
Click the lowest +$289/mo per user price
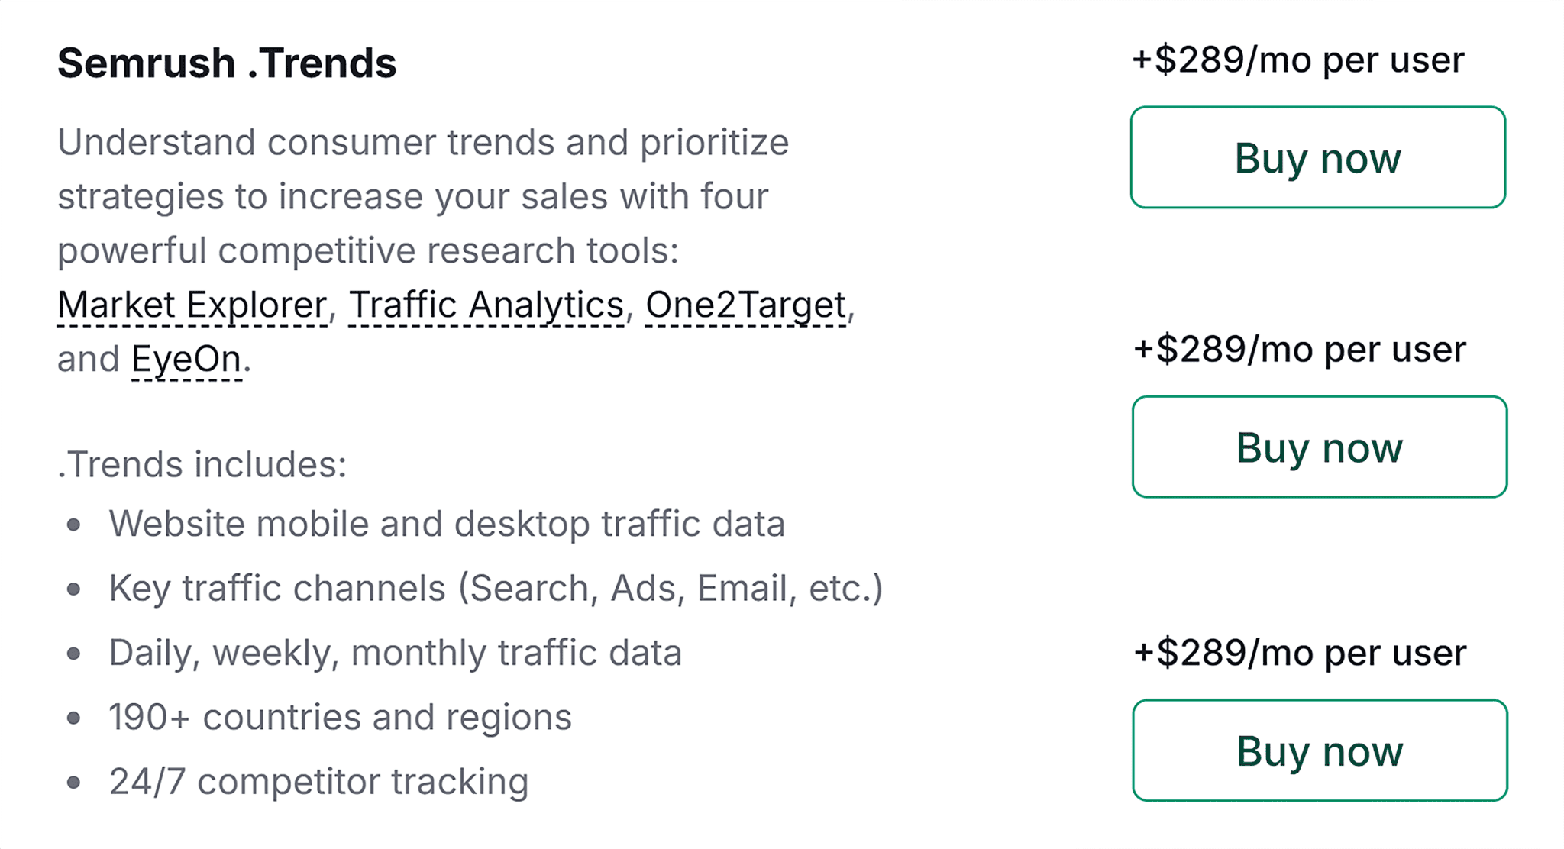1299,653
